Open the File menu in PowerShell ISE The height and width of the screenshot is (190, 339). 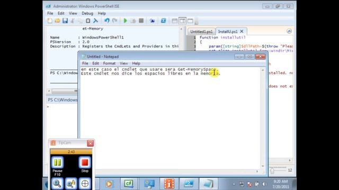[x=50, y=13]
